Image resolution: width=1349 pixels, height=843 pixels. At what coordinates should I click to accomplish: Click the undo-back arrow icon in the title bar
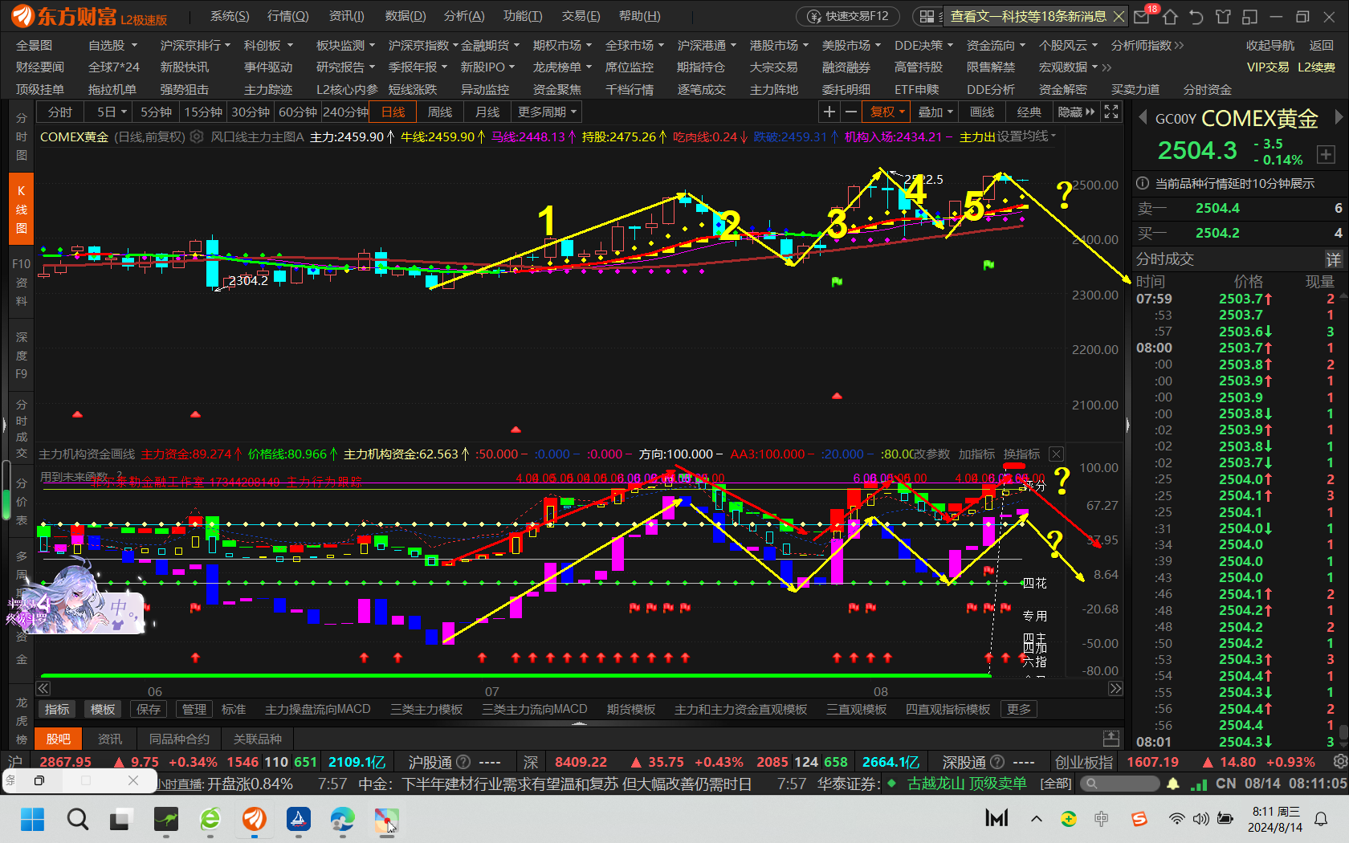pyautogui.click(x=1196, y=16)
